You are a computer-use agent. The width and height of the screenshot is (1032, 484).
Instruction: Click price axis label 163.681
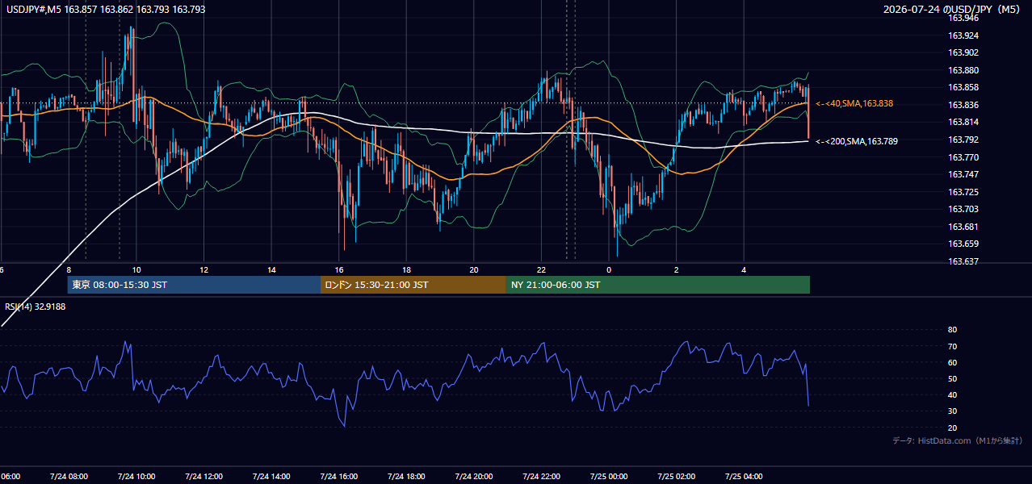(x=964, y=227)
